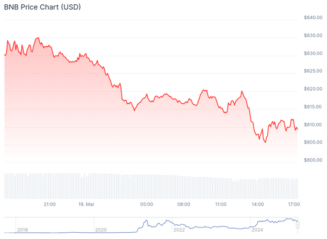The width and height of the screenshot is (327, 239).
Task: Click the BNB Price Chart (USD) title
Action: coord(43,7)
